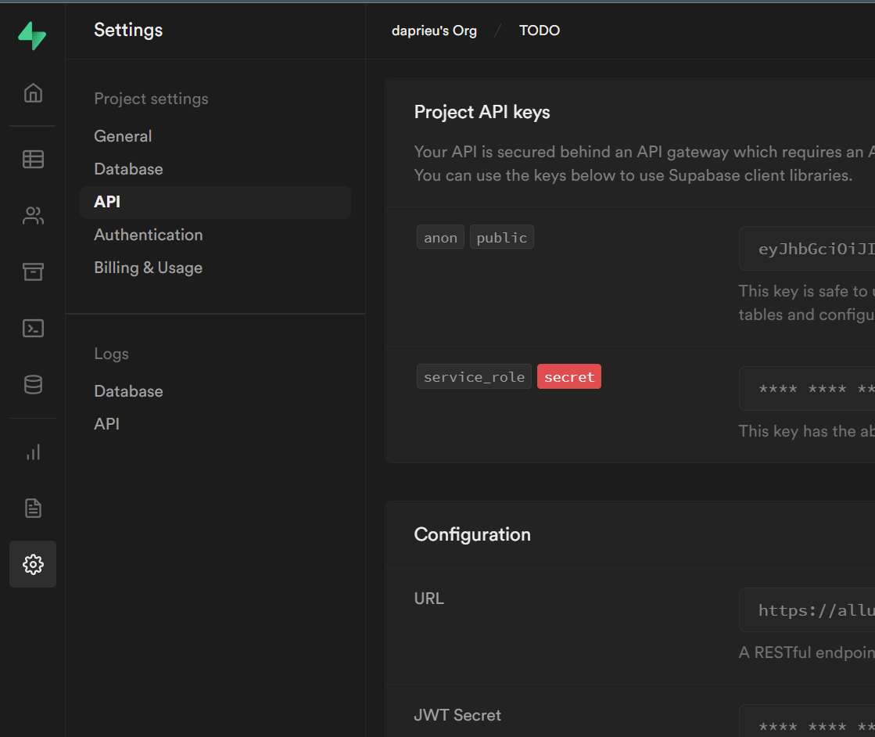Click the URL label
The image size is (875, 737).
click(429, 599)
